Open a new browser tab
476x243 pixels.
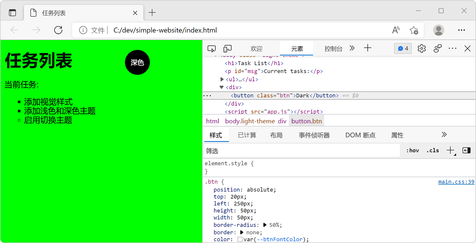pos(152,13)
